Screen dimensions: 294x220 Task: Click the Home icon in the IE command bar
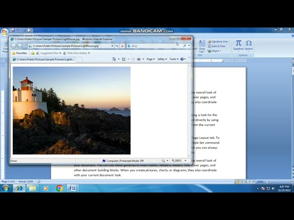pyautogui.click(x=114, y=59)
